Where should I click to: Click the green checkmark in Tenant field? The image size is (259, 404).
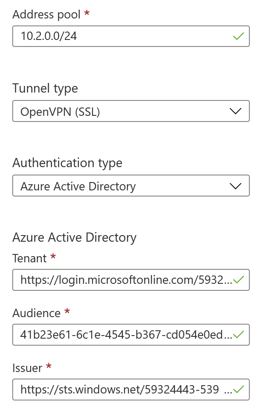(x=238, y=280)
